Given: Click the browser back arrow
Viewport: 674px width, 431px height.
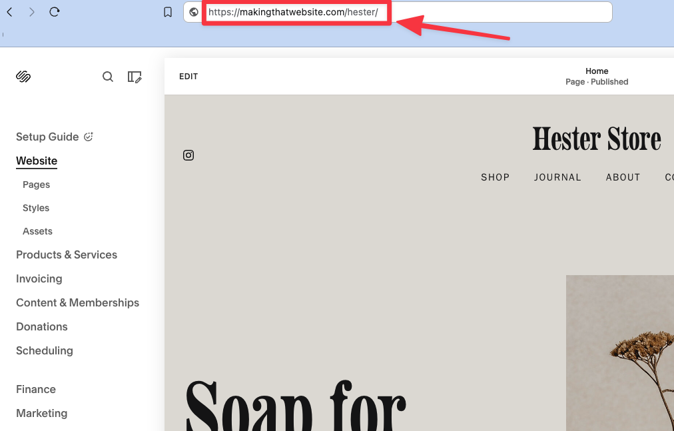Looking at the screenshot, I should [x=9, y=11].
